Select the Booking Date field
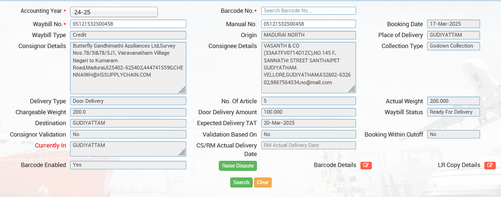The image size is (501, 197). point(453,24)
